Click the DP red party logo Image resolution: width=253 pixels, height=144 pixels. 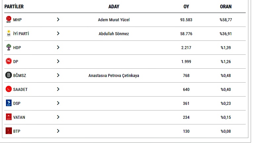(9, 61)
